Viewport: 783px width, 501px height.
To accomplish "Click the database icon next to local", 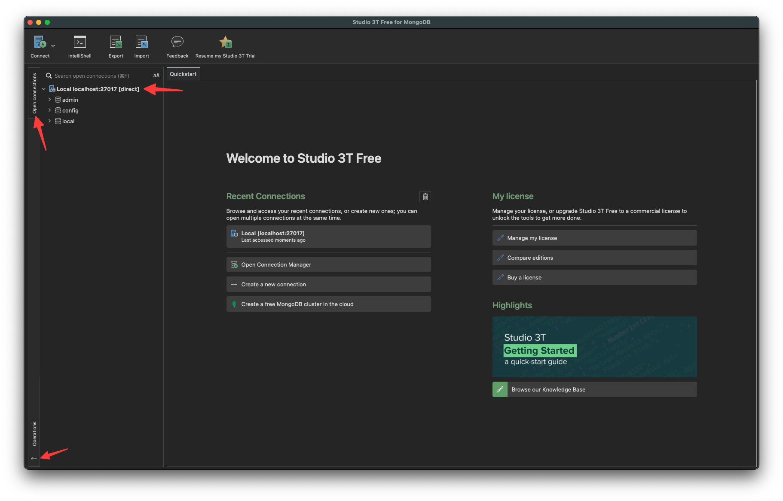I will 58,121.
